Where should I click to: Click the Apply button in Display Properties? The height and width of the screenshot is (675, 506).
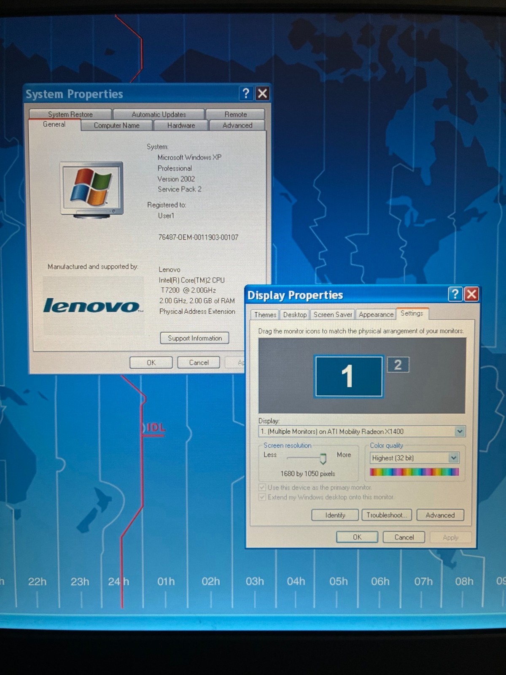click(x=451, y=537)
